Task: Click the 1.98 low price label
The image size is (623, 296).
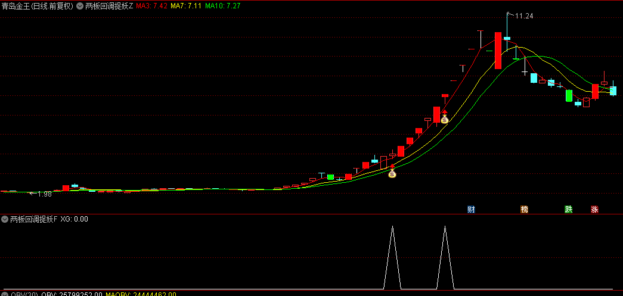Action: coord(45,194)
